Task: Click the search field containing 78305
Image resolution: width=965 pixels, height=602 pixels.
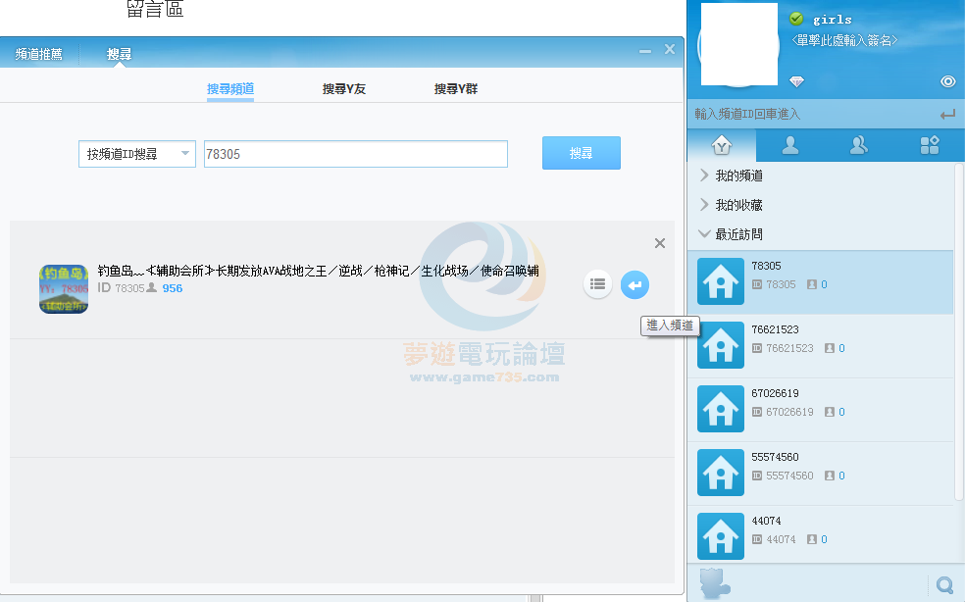Action: click(355, 154)
